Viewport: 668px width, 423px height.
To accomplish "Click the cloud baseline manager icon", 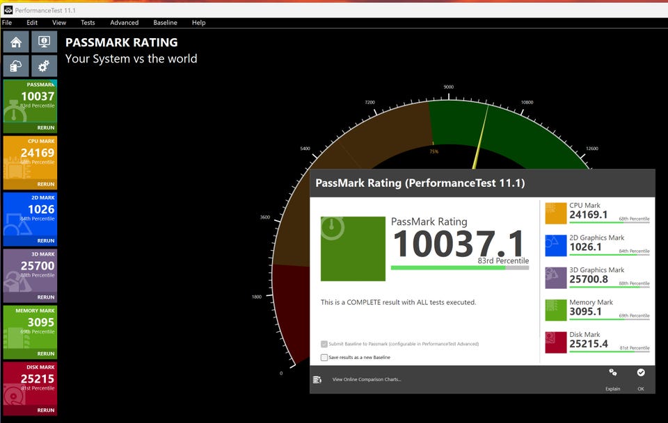I will [x=16, y=66].
